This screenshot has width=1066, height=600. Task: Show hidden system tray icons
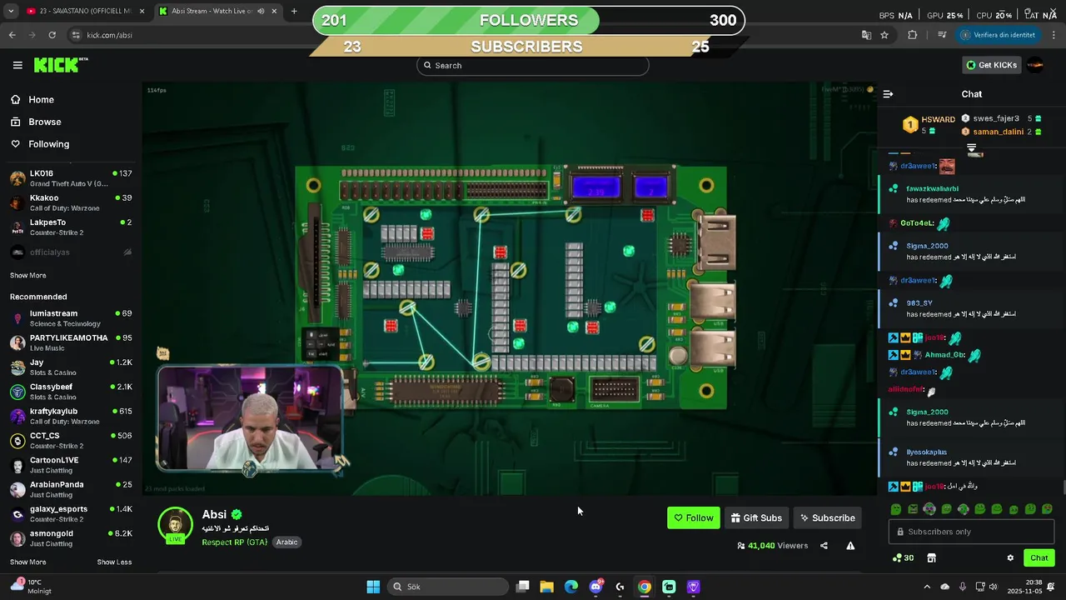pos(927,587)
